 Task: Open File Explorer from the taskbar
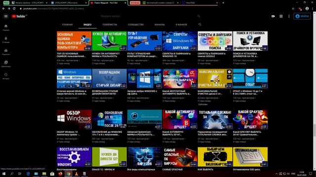coord(44,174)
